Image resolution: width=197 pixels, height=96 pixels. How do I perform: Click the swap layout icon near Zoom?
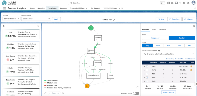click(x=45, y=93)
